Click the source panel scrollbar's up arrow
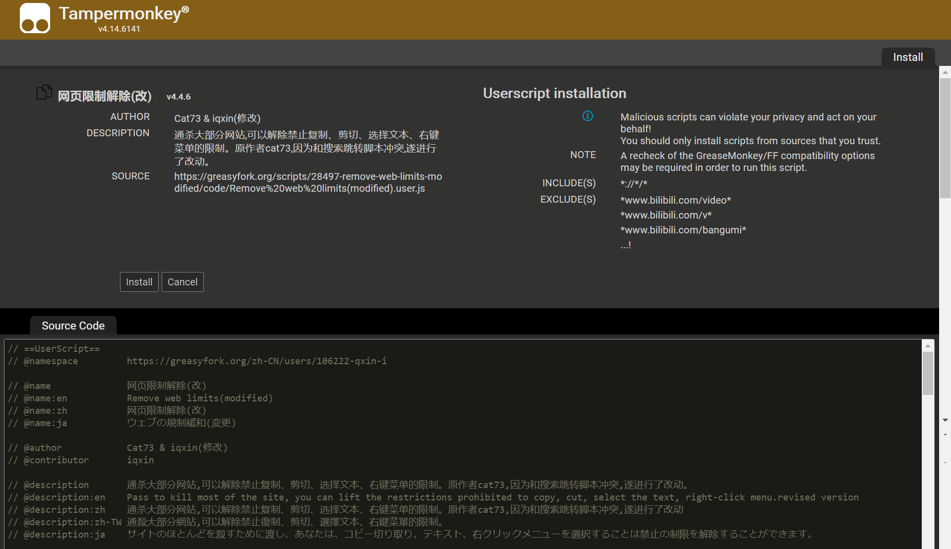 pyautogui.click(x=927, y=345)
